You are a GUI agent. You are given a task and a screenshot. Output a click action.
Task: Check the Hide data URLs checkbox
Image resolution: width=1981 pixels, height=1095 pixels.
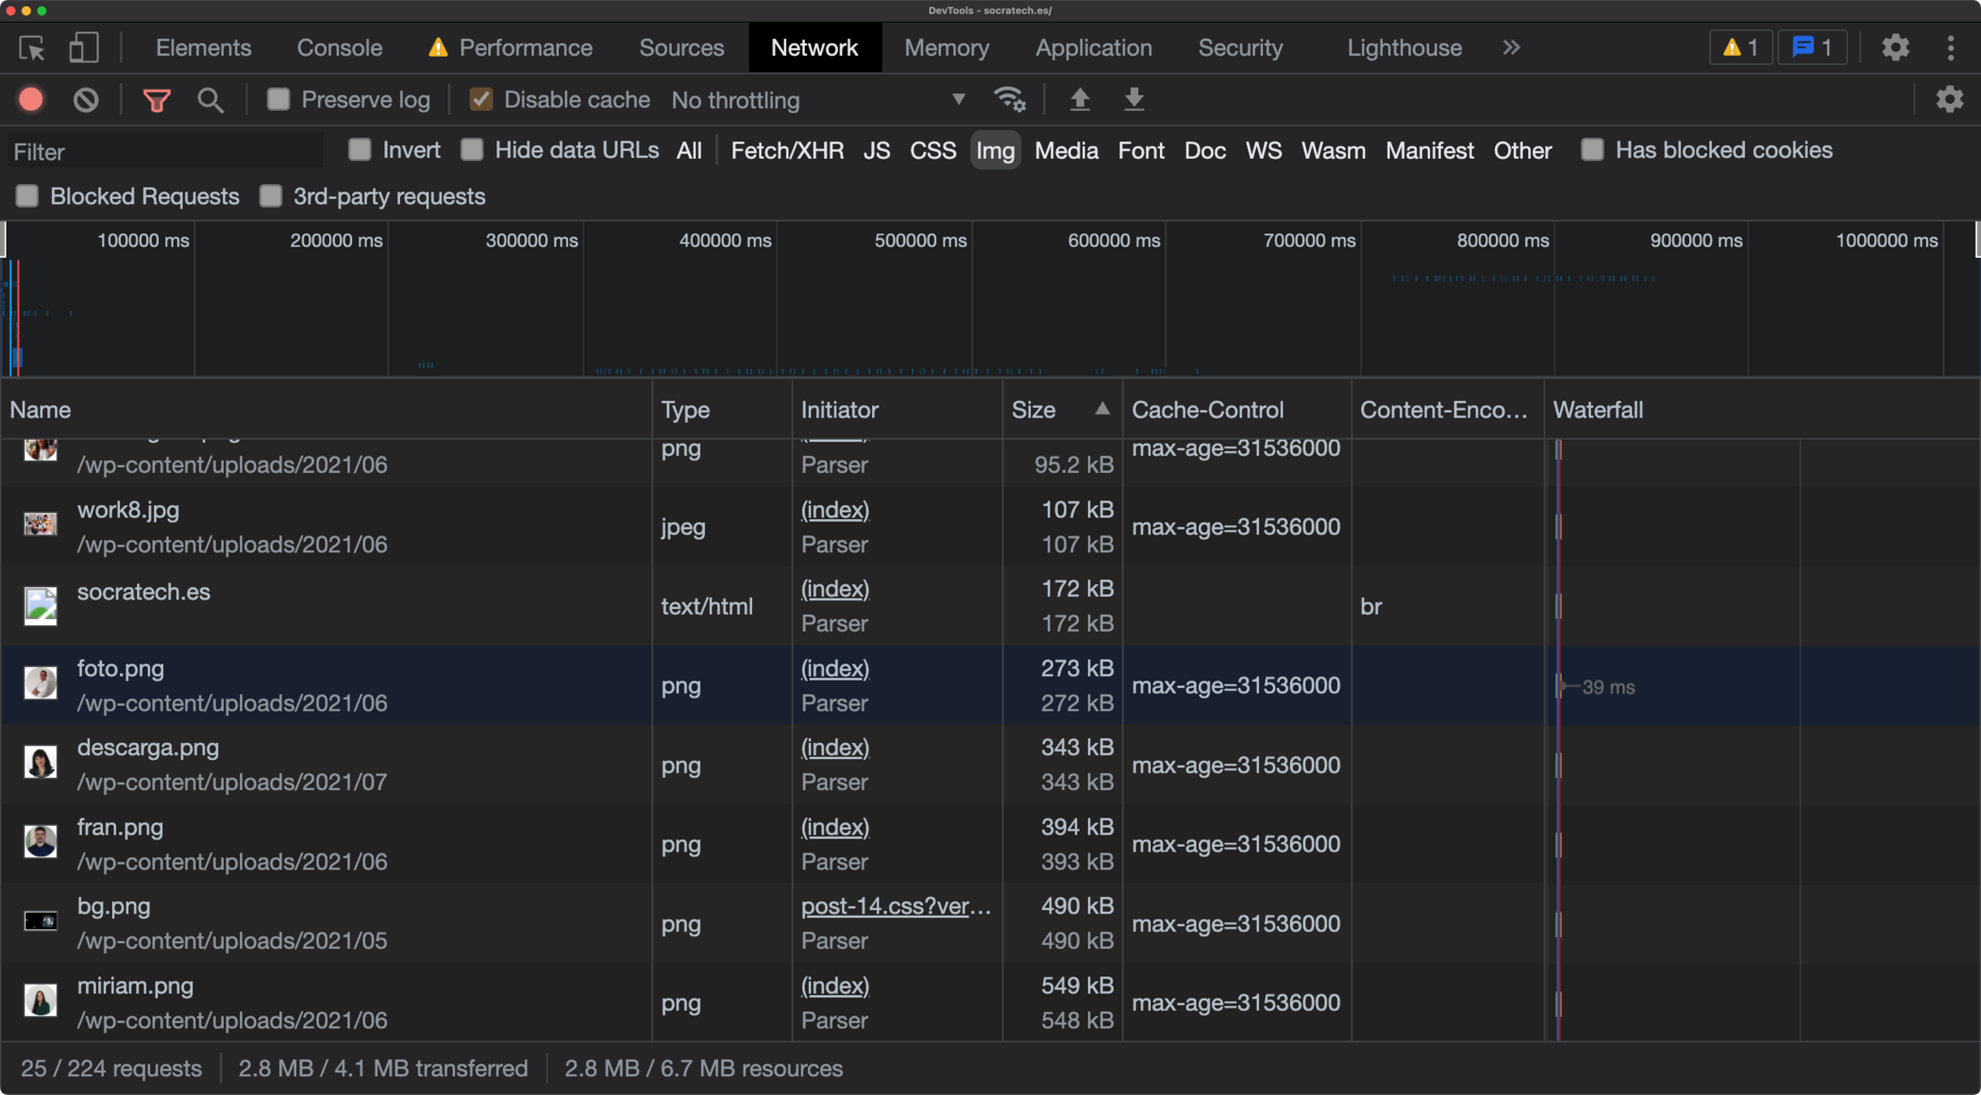click(x=472, y=150)
